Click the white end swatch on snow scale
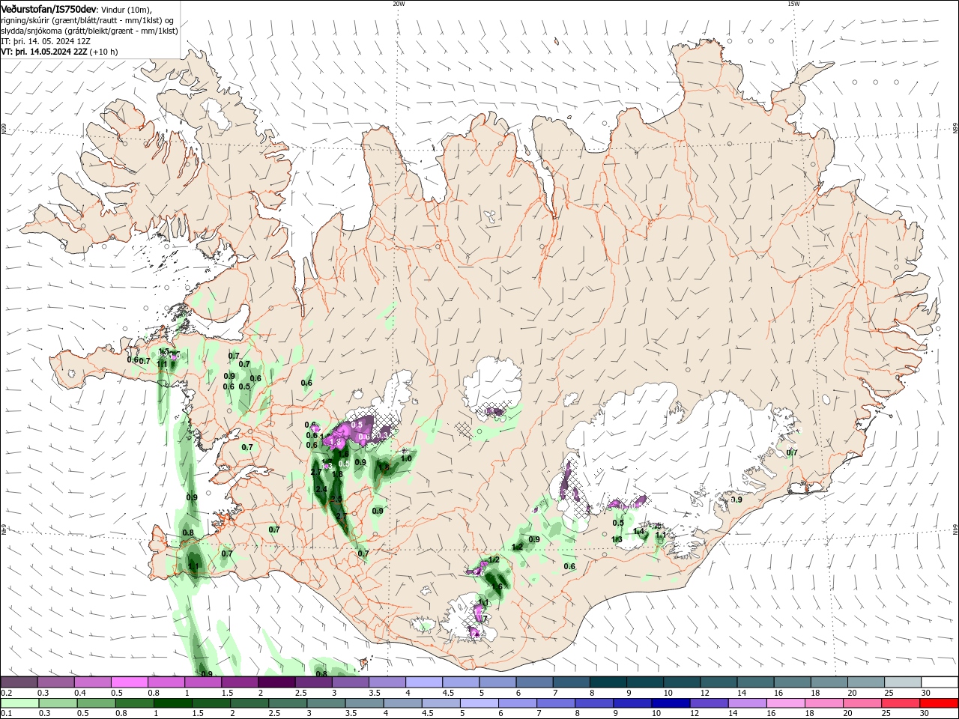The image size is (959, 719). (940, 682)
